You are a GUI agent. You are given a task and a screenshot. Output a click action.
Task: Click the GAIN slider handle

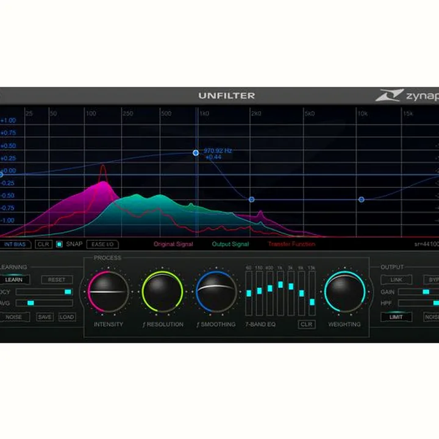426,291
